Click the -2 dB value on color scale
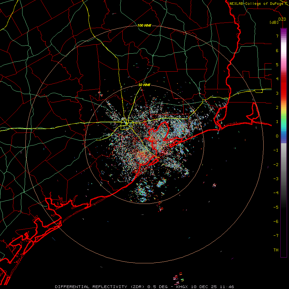Screen dimensions: 289x289 (276, 165)
